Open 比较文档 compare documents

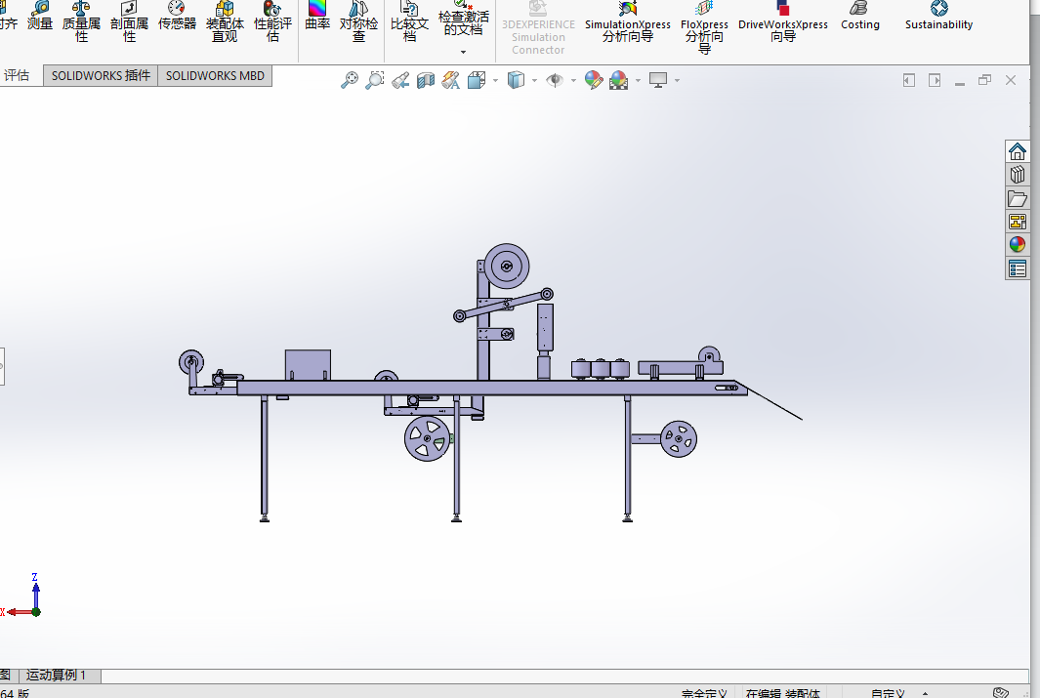point(409,21)
